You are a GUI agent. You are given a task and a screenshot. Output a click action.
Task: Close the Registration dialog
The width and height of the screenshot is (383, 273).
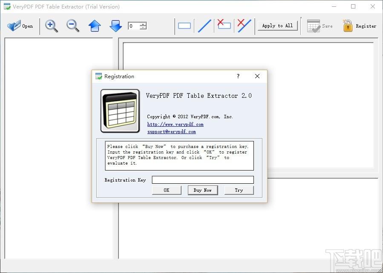tap(257, 76)
